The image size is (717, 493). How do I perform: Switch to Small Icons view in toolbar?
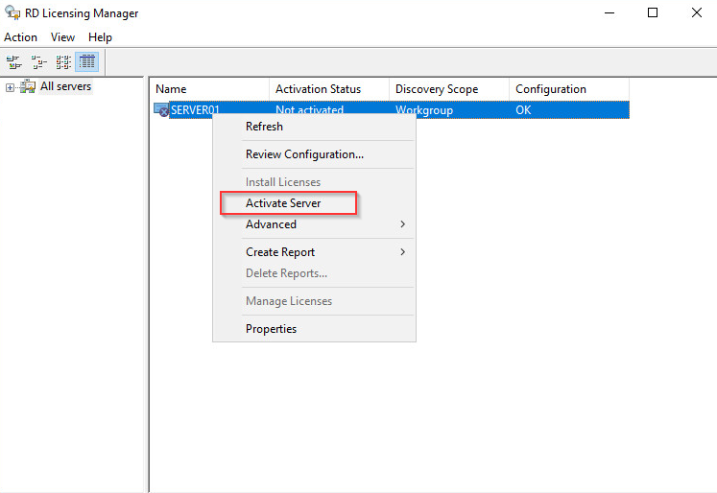[x=38, y=62]
